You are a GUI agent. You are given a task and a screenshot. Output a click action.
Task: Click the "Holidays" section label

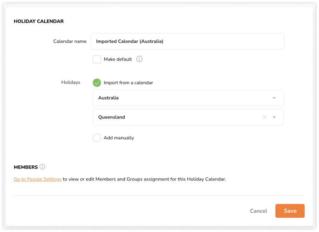(71, 83)
